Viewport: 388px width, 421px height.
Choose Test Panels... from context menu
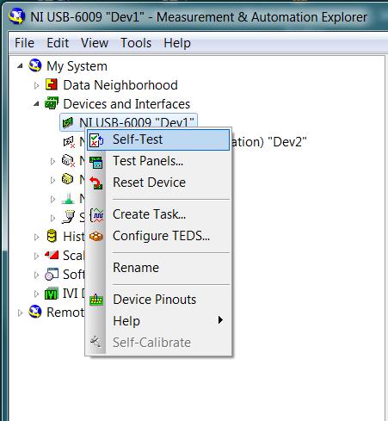click(x=158, y=161)
